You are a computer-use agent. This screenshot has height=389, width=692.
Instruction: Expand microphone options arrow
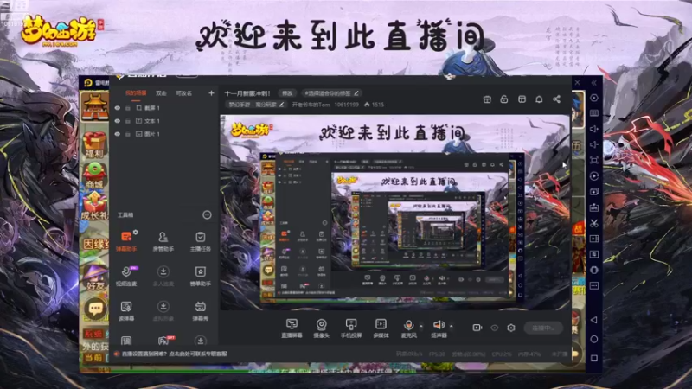pos(421,327)
